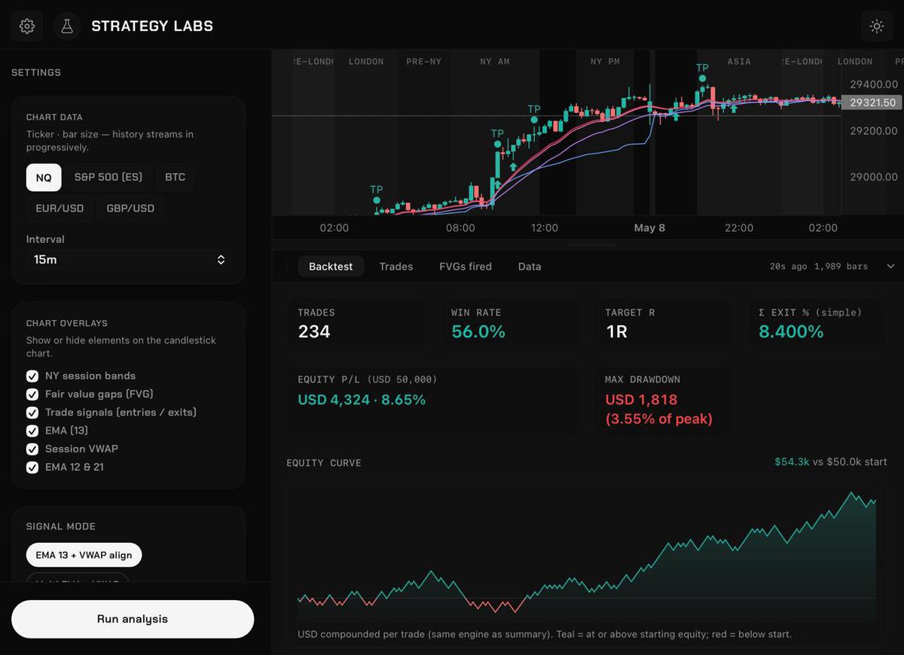Switch to the Backtest tab
Screen dimensions: 904x655
(x=331, y=267)
